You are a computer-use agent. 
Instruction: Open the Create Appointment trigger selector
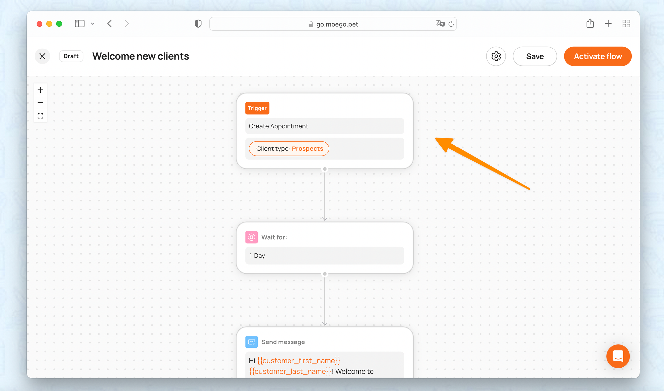(324, 126)
